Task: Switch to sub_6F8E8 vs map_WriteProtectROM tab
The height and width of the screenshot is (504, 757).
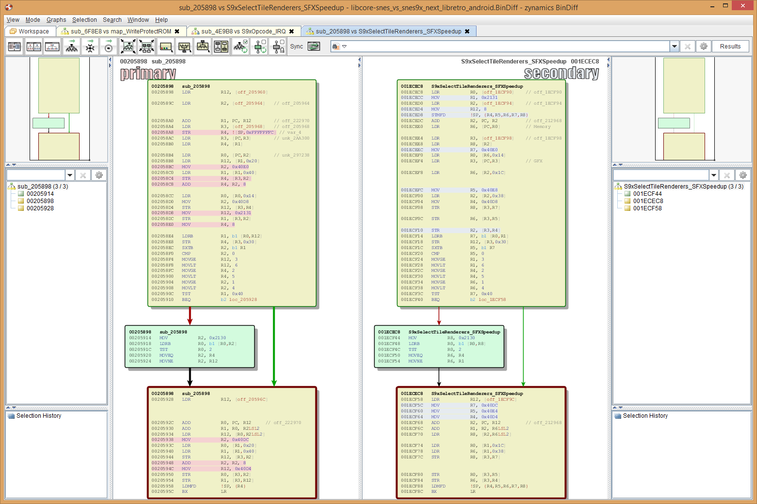Action: pyautogui.click(x=121, y=31)
